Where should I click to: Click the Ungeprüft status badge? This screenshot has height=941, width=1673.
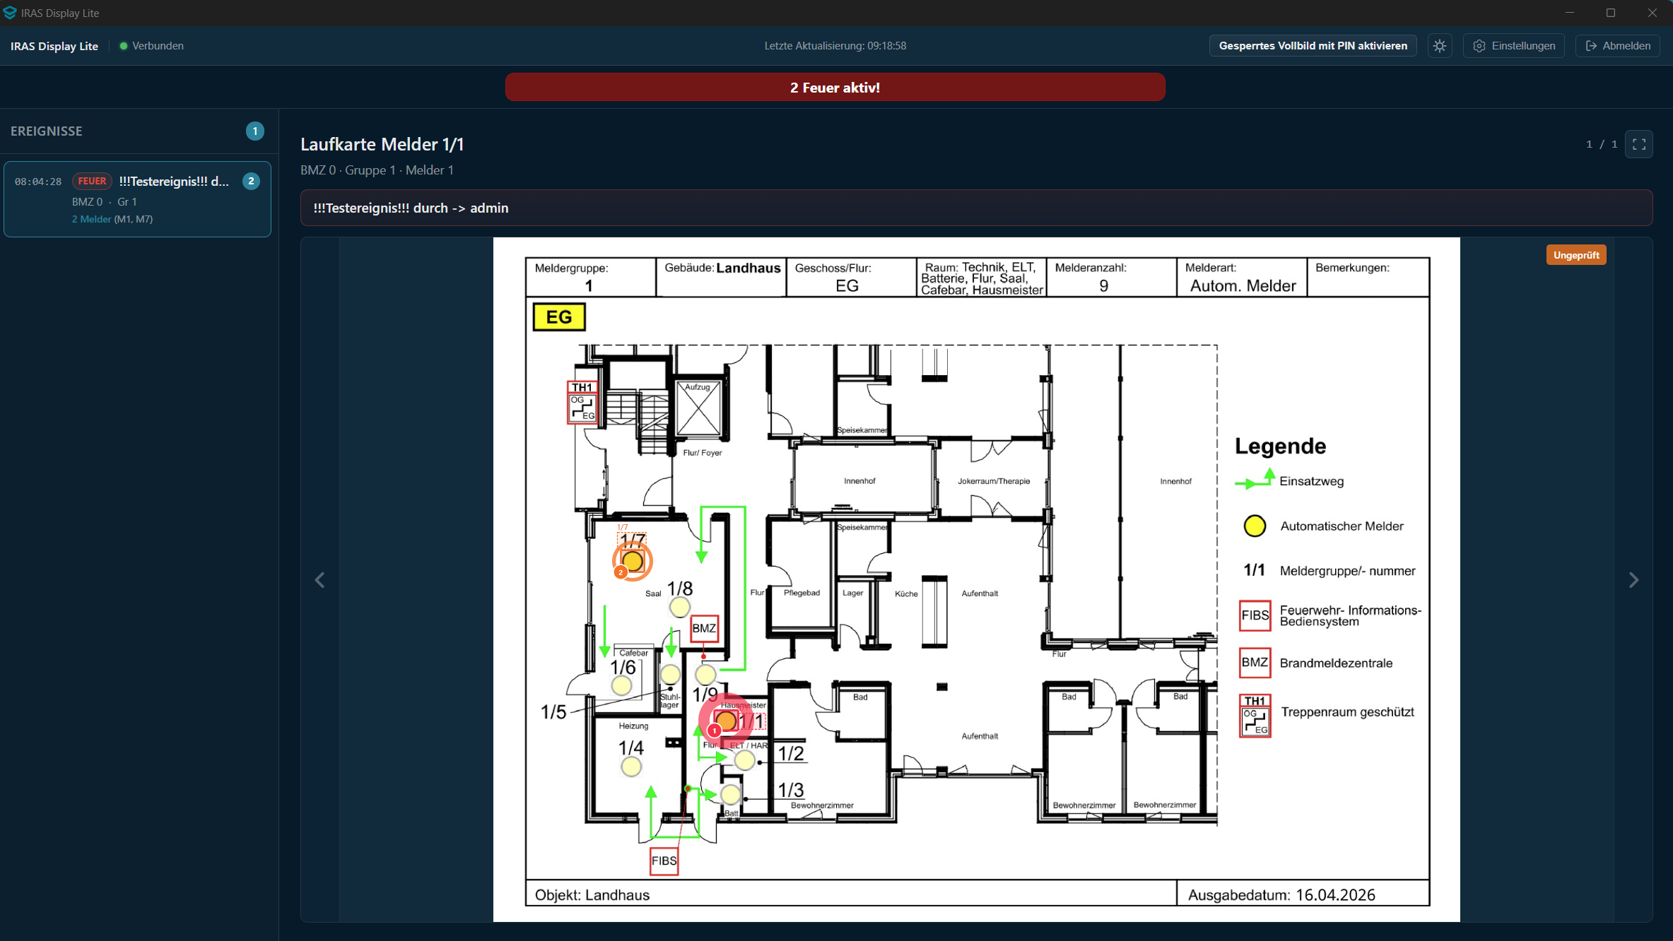pyautogui.click(x=1576, y=255)
